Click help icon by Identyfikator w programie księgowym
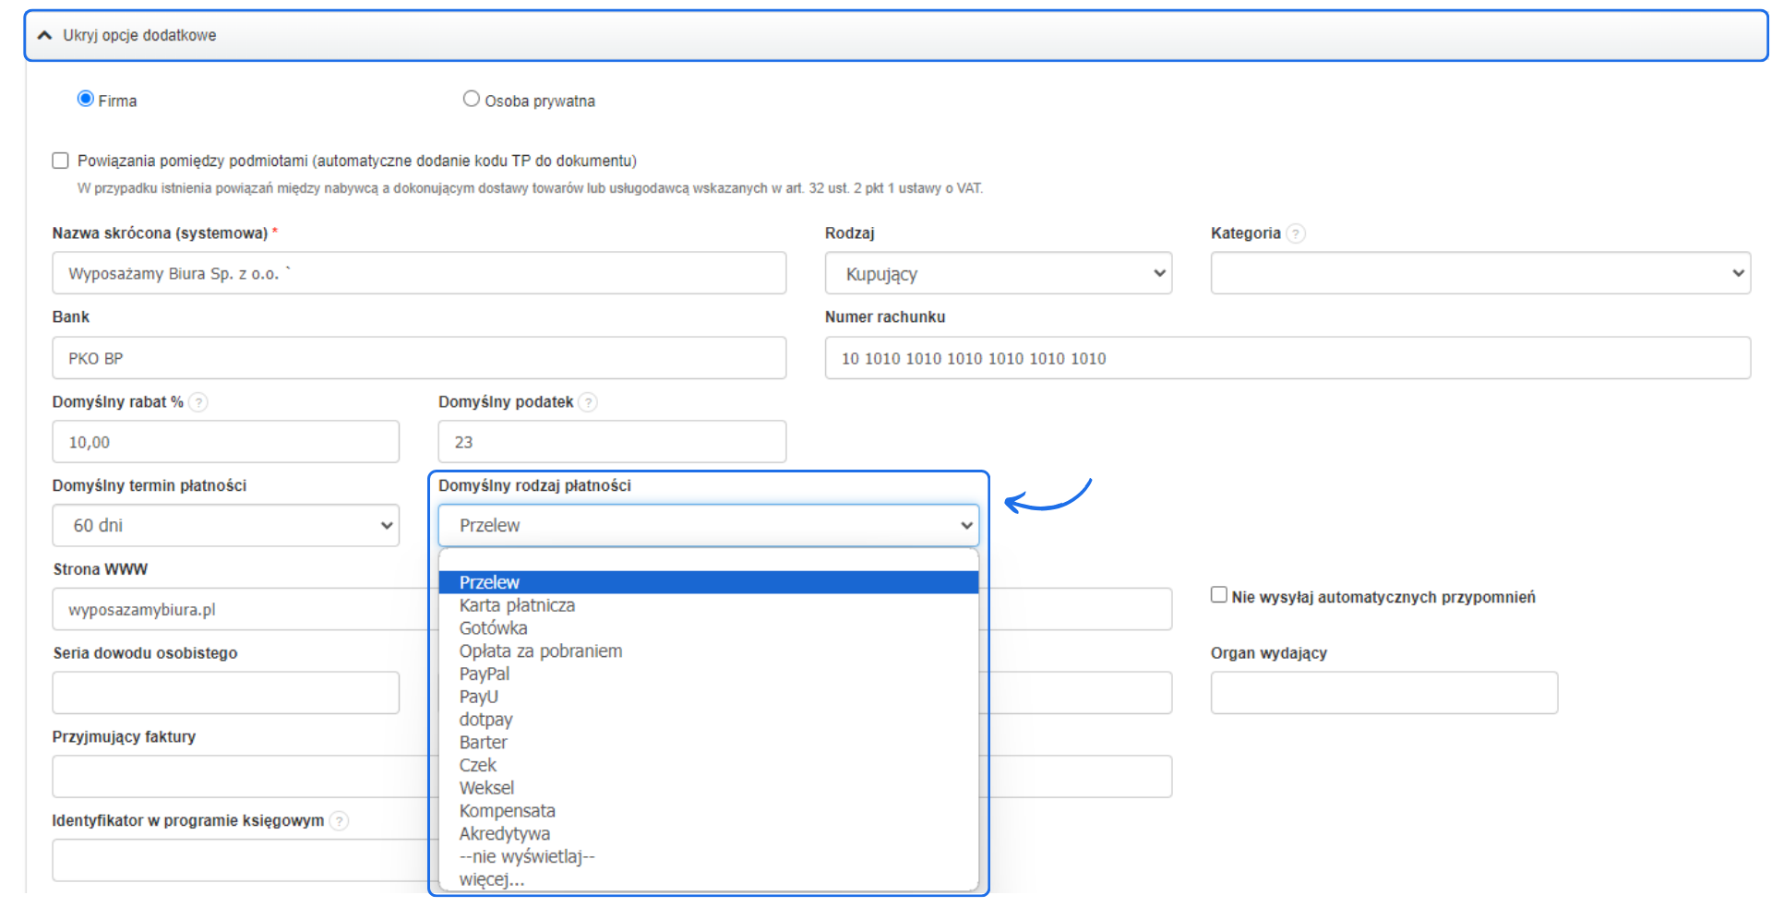This screenshot has height=907, width=1772. click(340, 820)
